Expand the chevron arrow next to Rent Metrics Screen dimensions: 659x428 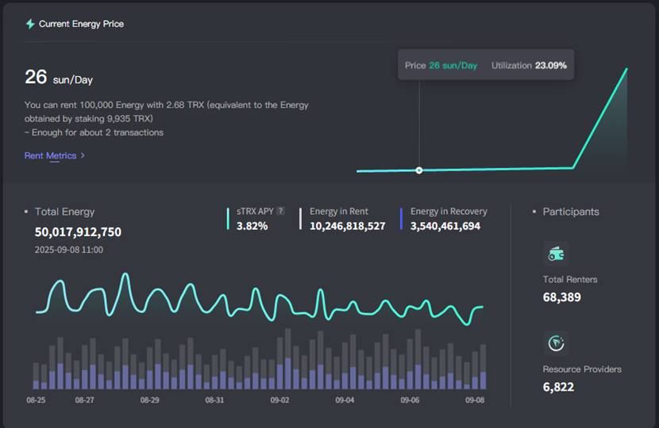83,156
